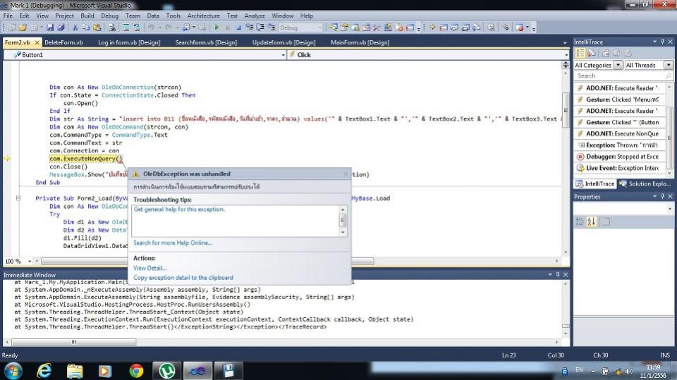Open the Click method name dropdown
This screenshot has height=380, width=677.
[566, 55]
